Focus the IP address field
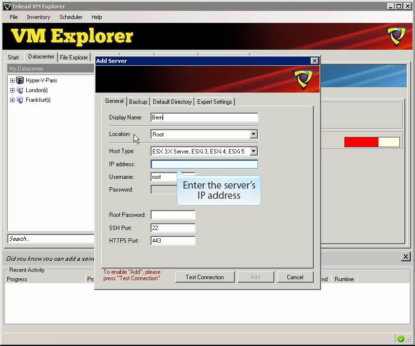This screenshot has height=346, width=415. (x=204, y=164)
